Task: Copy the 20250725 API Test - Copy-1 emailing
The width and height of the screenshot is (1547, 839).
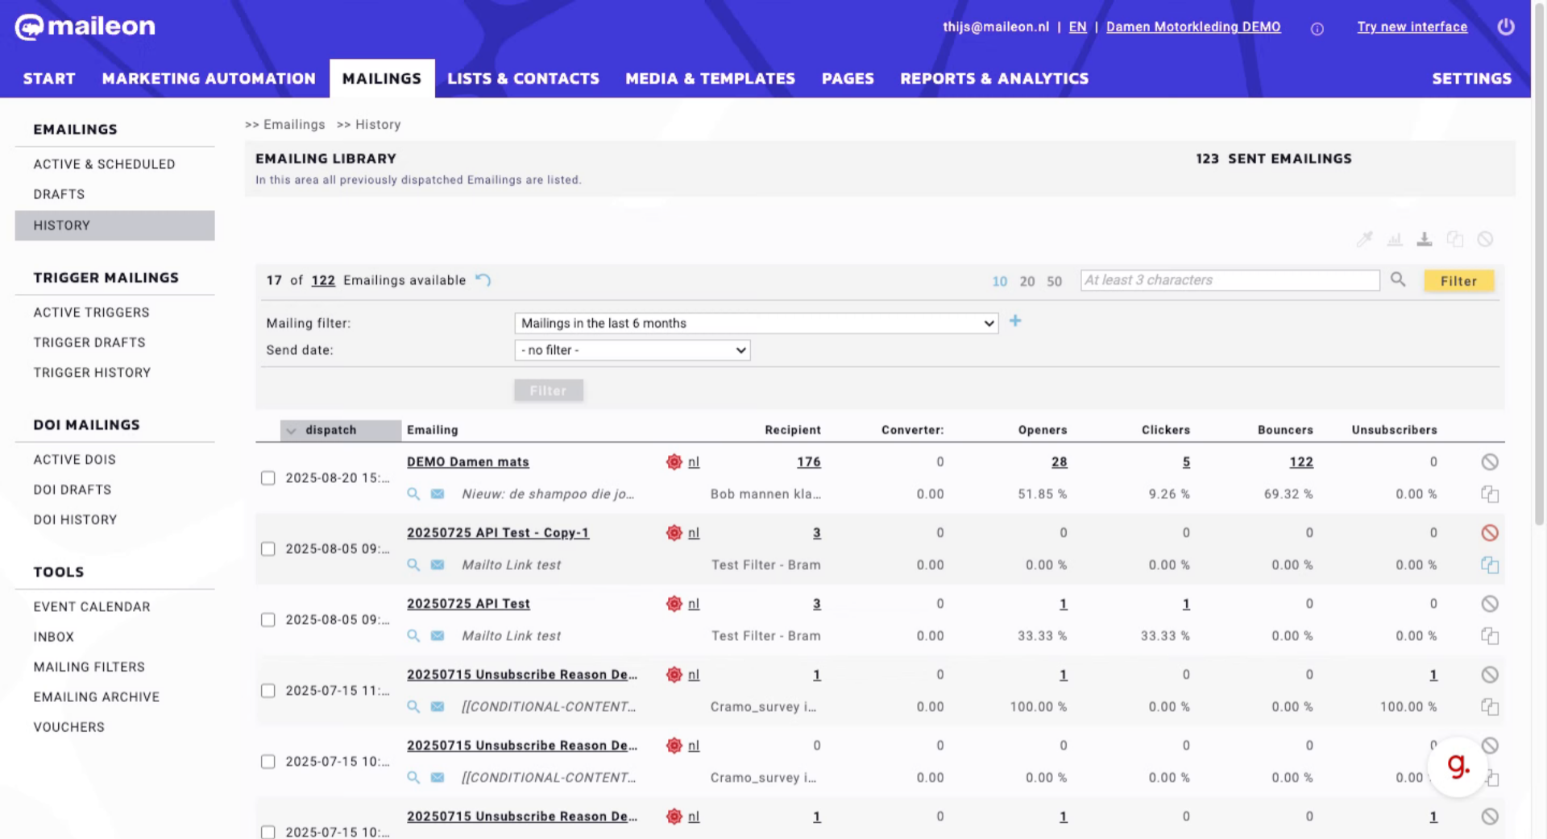Action: (1490, 564)
